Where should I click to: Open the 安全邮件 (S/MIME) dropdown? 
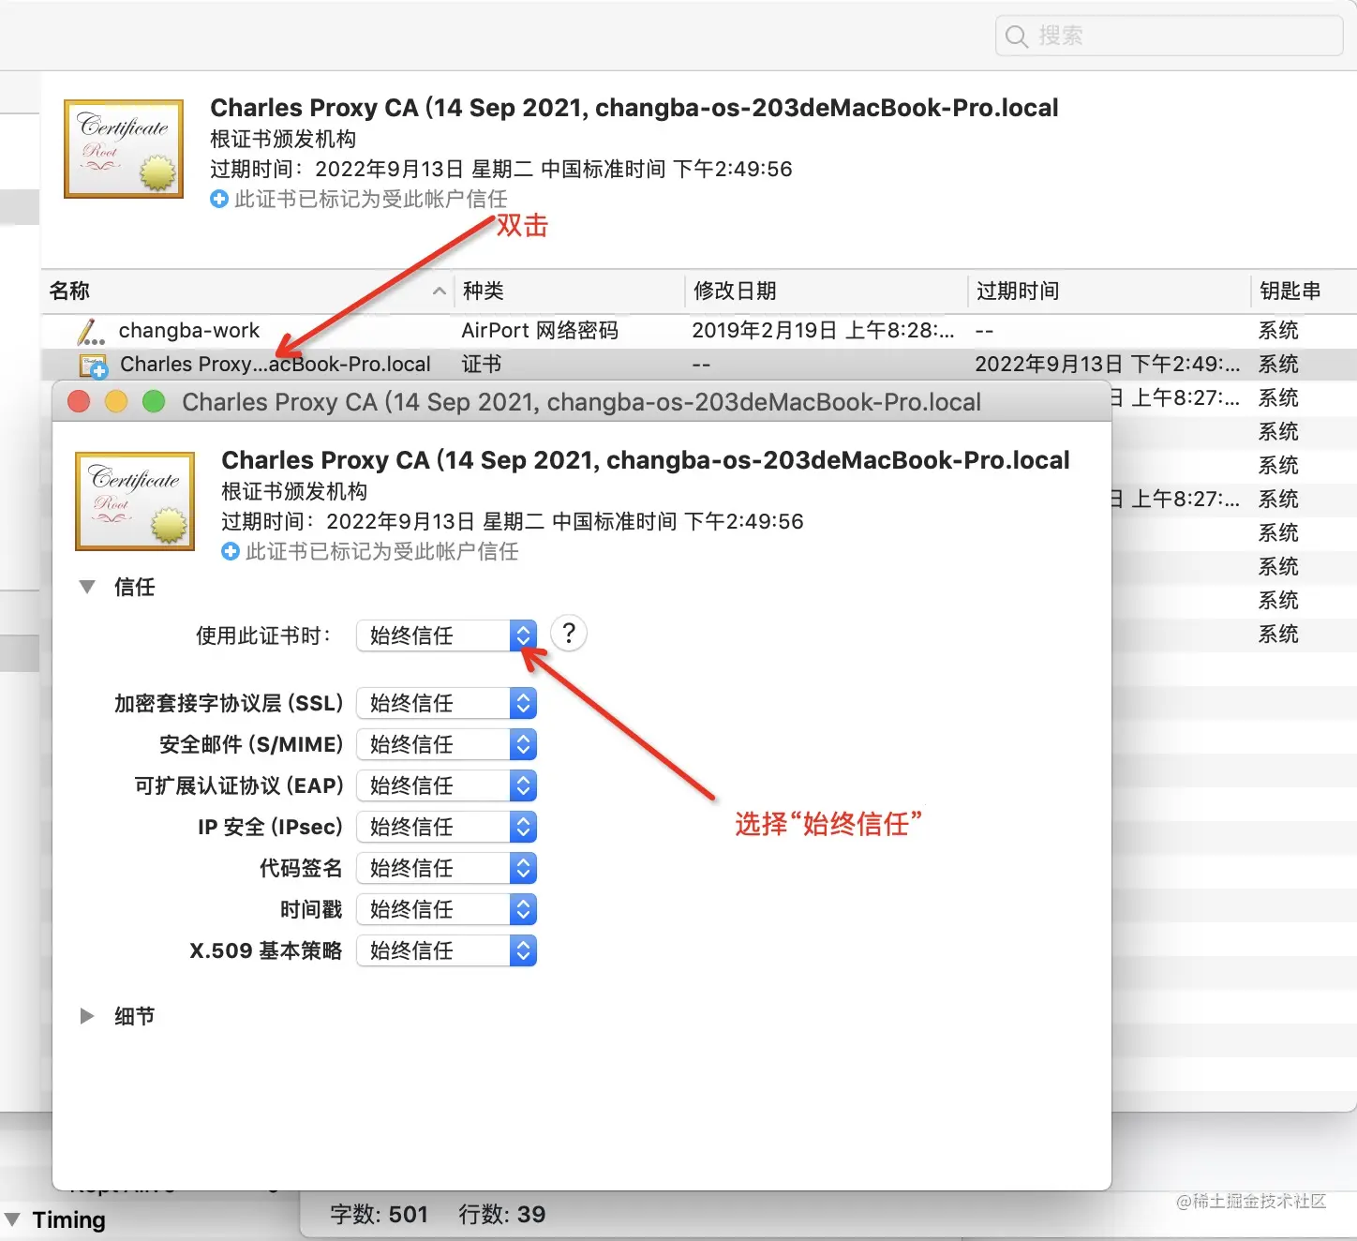(446, 744)
